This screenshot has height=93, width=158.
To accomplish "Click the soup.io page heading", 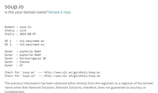I will click(x=14, y=6).
